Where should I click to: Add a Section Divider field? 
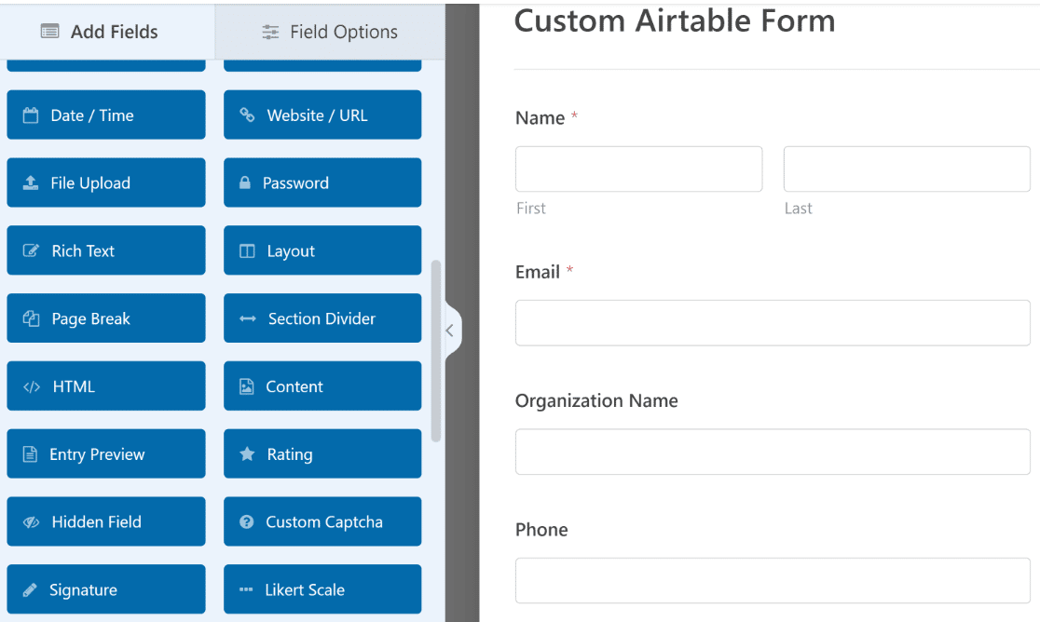(x=322, y=318)
